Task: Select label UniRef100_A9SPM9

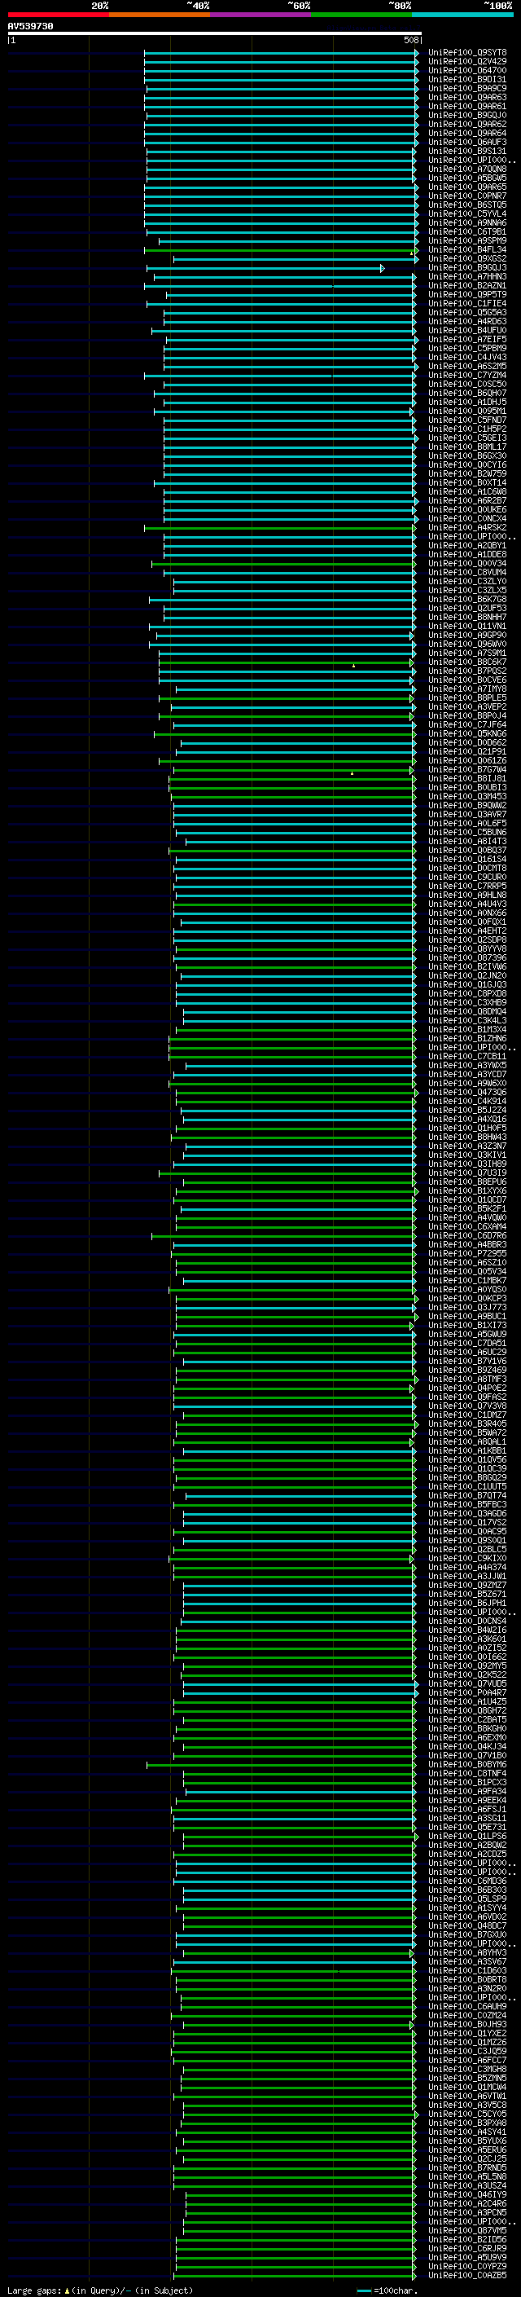Action: (x=467, y=240)
